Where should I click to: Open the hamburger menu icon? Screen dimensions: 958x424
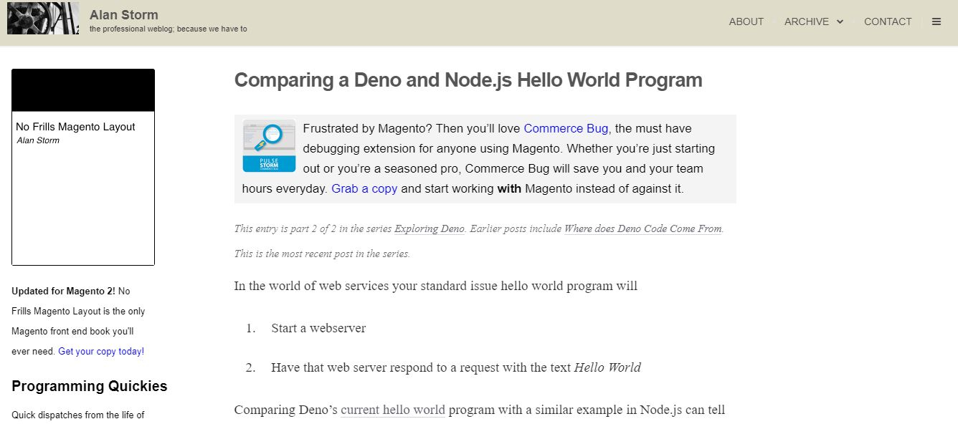coord(936,21)
